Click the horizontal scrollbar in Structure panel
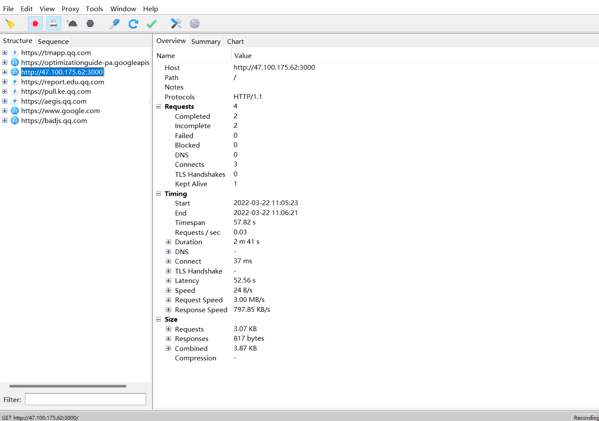Image resolution: width=599 pixels, height=421 pixels. (68, 386)
